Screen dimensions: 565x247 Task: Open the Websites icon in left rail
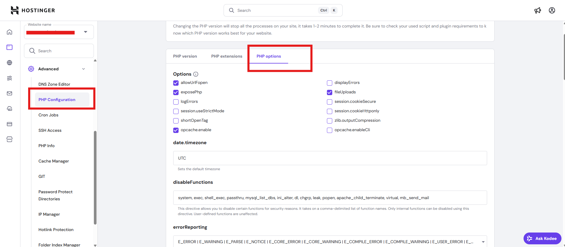pos(9,47)
